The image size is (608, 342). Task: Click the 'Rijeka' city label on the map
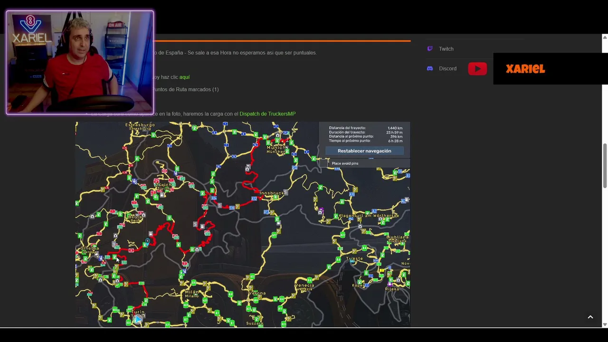coord(392,289)
